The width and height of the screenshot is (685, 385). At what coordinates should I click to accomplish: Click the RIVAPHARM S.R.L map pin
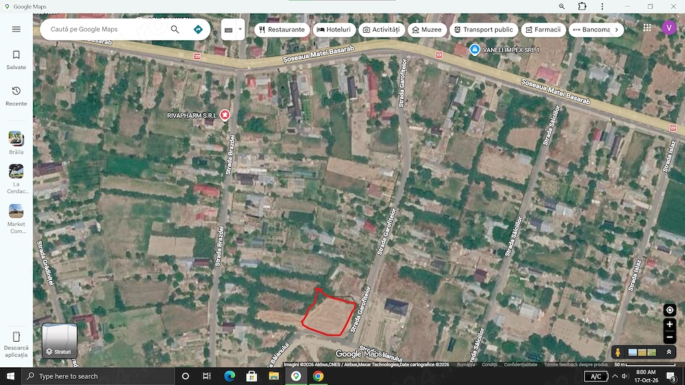pos(224,115)
